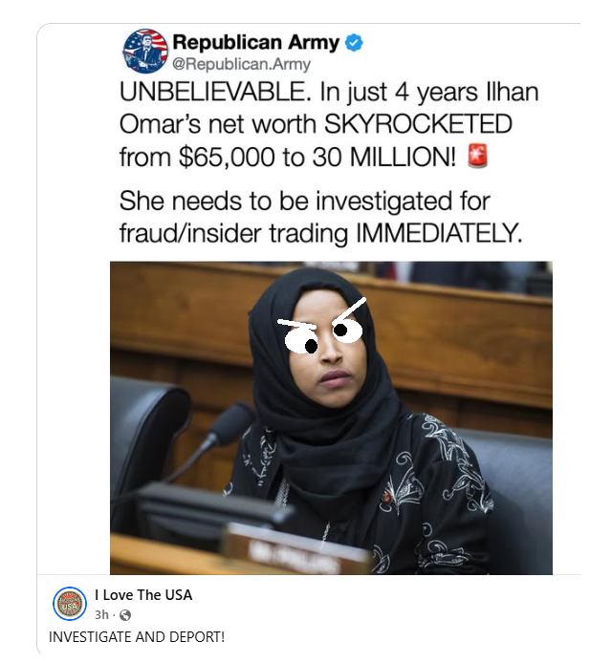
Task: Click the word SKYROCKETED in the tweet
Action: 418,124
